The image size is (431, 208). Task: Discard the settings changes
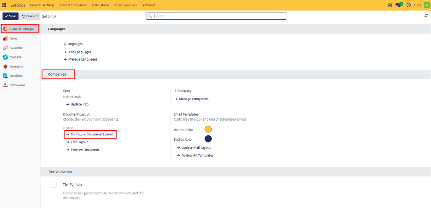tap(30, 16)
